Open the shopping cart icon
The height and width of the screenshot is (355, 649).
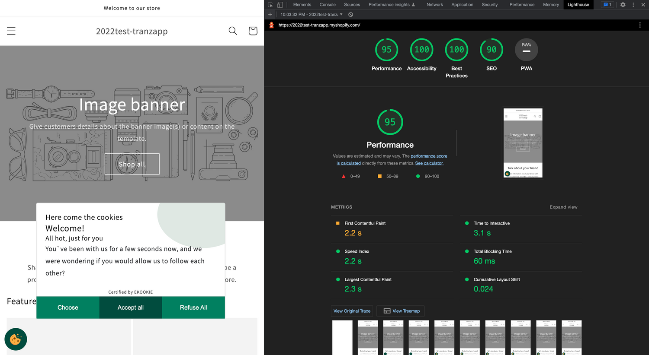(x=253, y=31)
